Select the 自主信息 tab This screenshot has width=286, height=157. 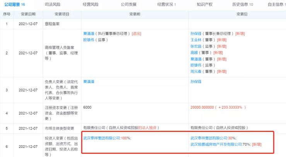pos(275,4)
